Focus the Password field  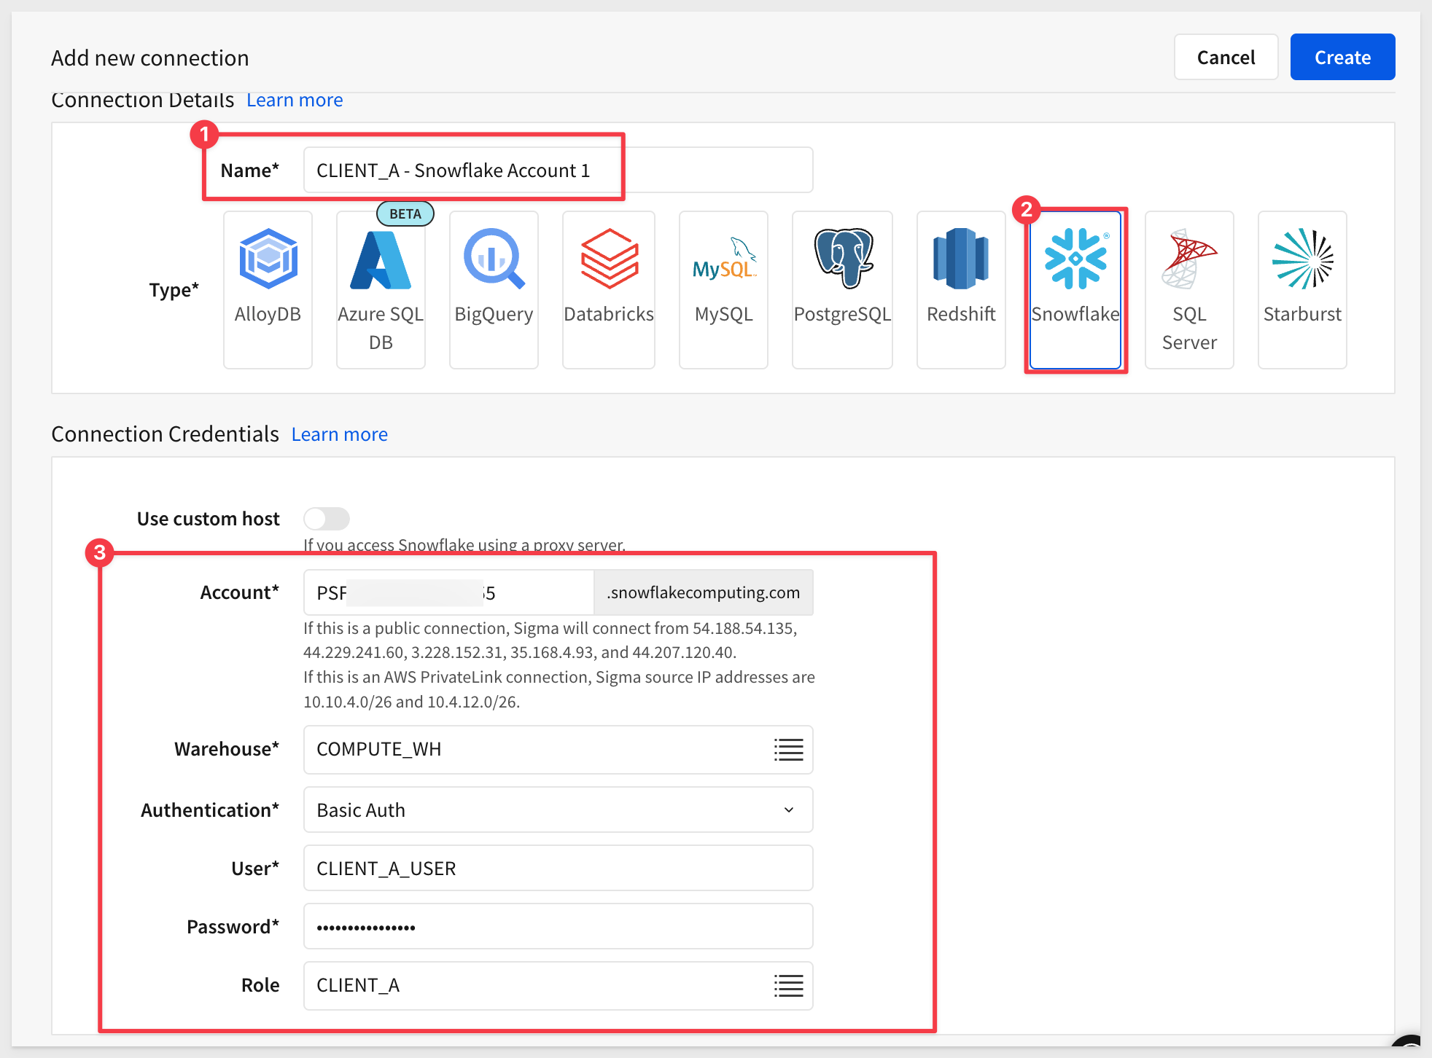(559, 926)
